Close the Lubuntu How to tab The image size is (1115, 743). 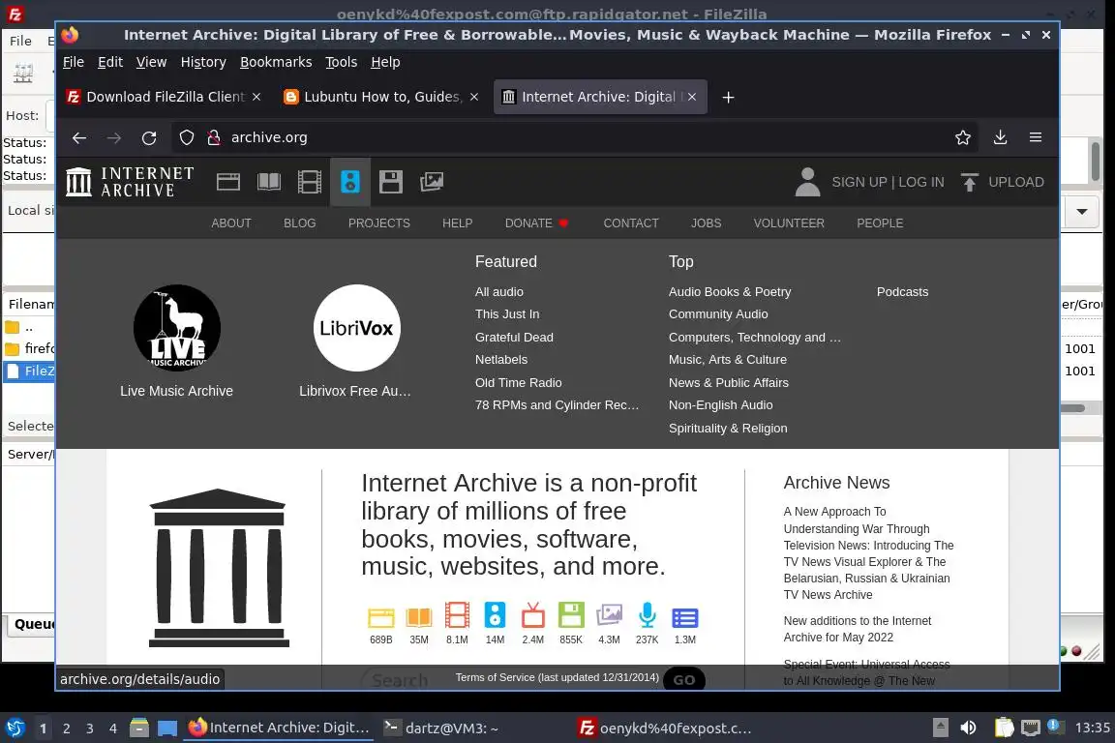tap(474, 97)
